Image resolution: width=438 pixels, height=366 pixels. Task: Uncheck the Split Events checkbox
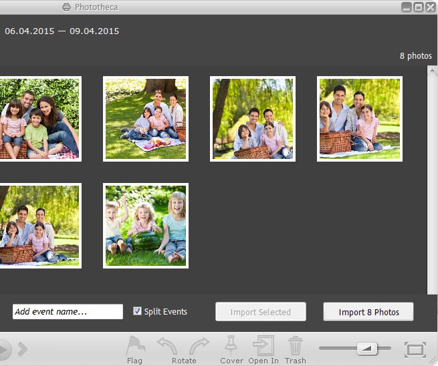point(137,311)
